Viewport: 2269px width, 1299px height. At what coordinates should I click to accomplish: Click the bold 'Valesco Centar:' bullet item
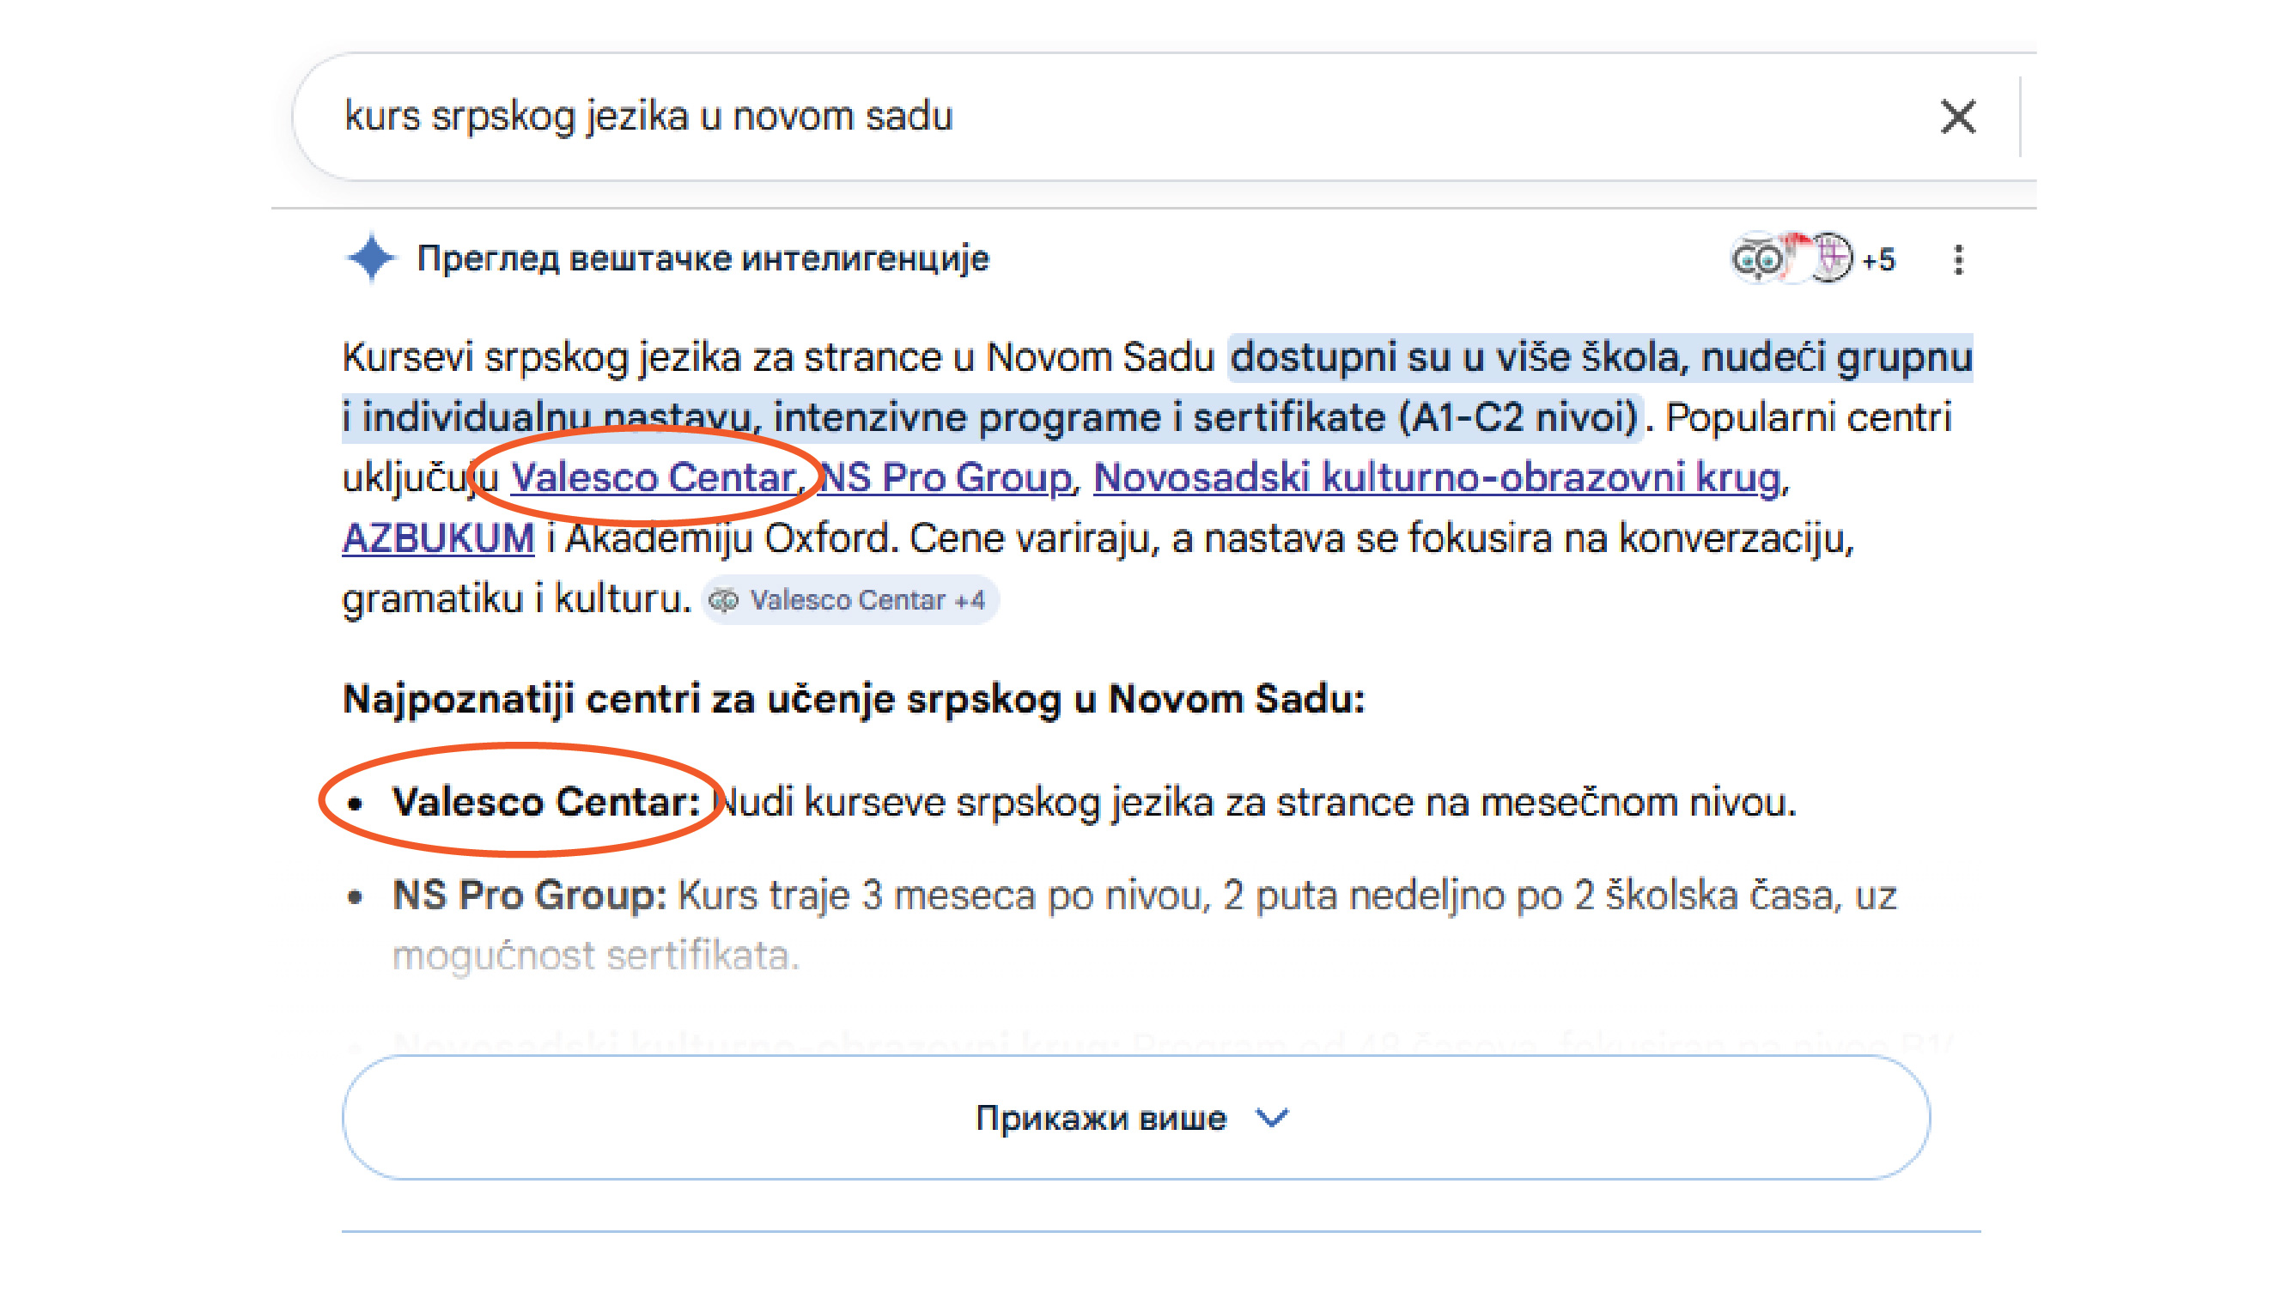546,801
